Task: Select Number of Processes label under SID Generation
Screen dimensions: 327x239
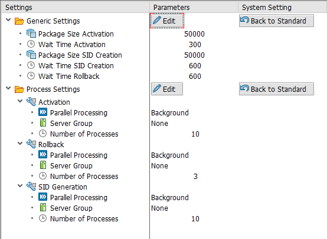Action: click(84, 218)
